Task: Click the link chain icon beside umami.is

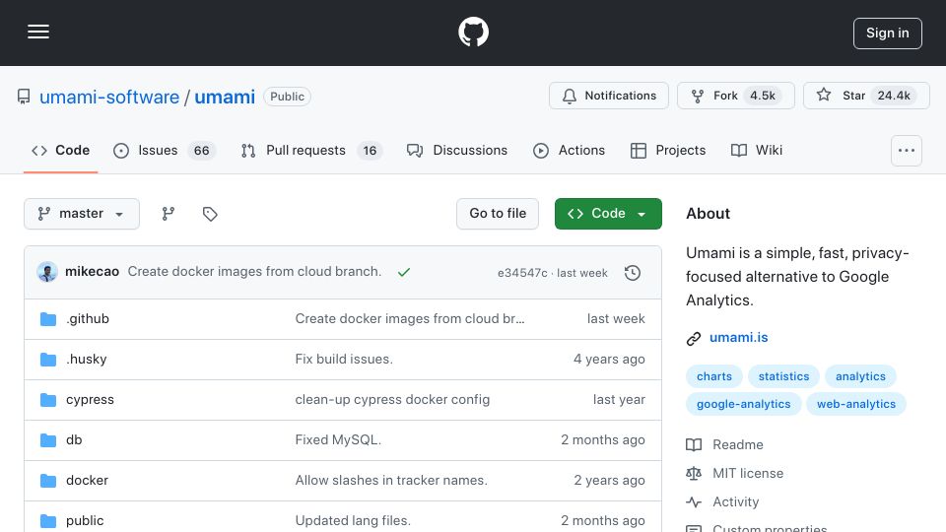Action: click(694, 338)
